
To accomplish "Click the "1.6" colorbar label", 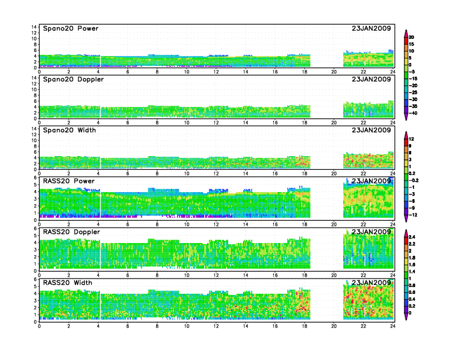I will click(412, 265).
